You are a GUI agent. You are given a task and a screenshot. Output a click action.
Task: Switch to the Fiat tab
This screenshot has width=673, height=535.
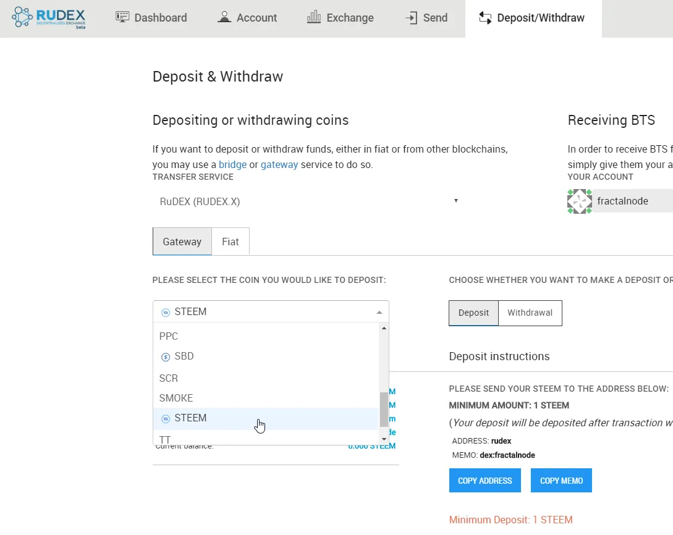pos(231,242)
